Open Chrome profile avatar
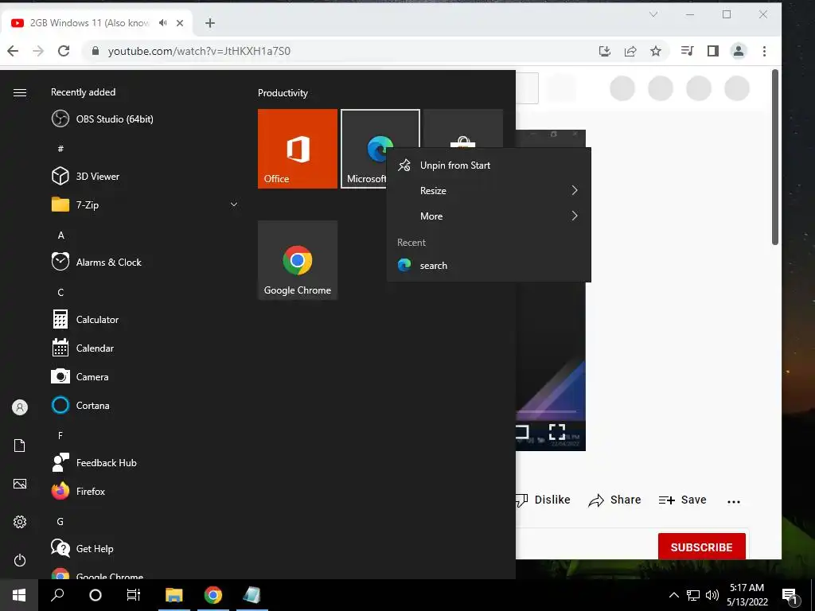This screenshot has width=815, height=611. tap(739, 51)
